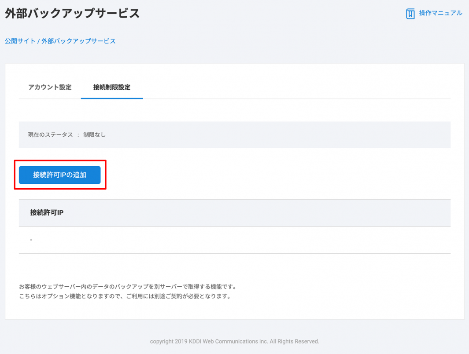
Task: Click the 外部バックアップサービス page heading
Action: pos(72,14)
